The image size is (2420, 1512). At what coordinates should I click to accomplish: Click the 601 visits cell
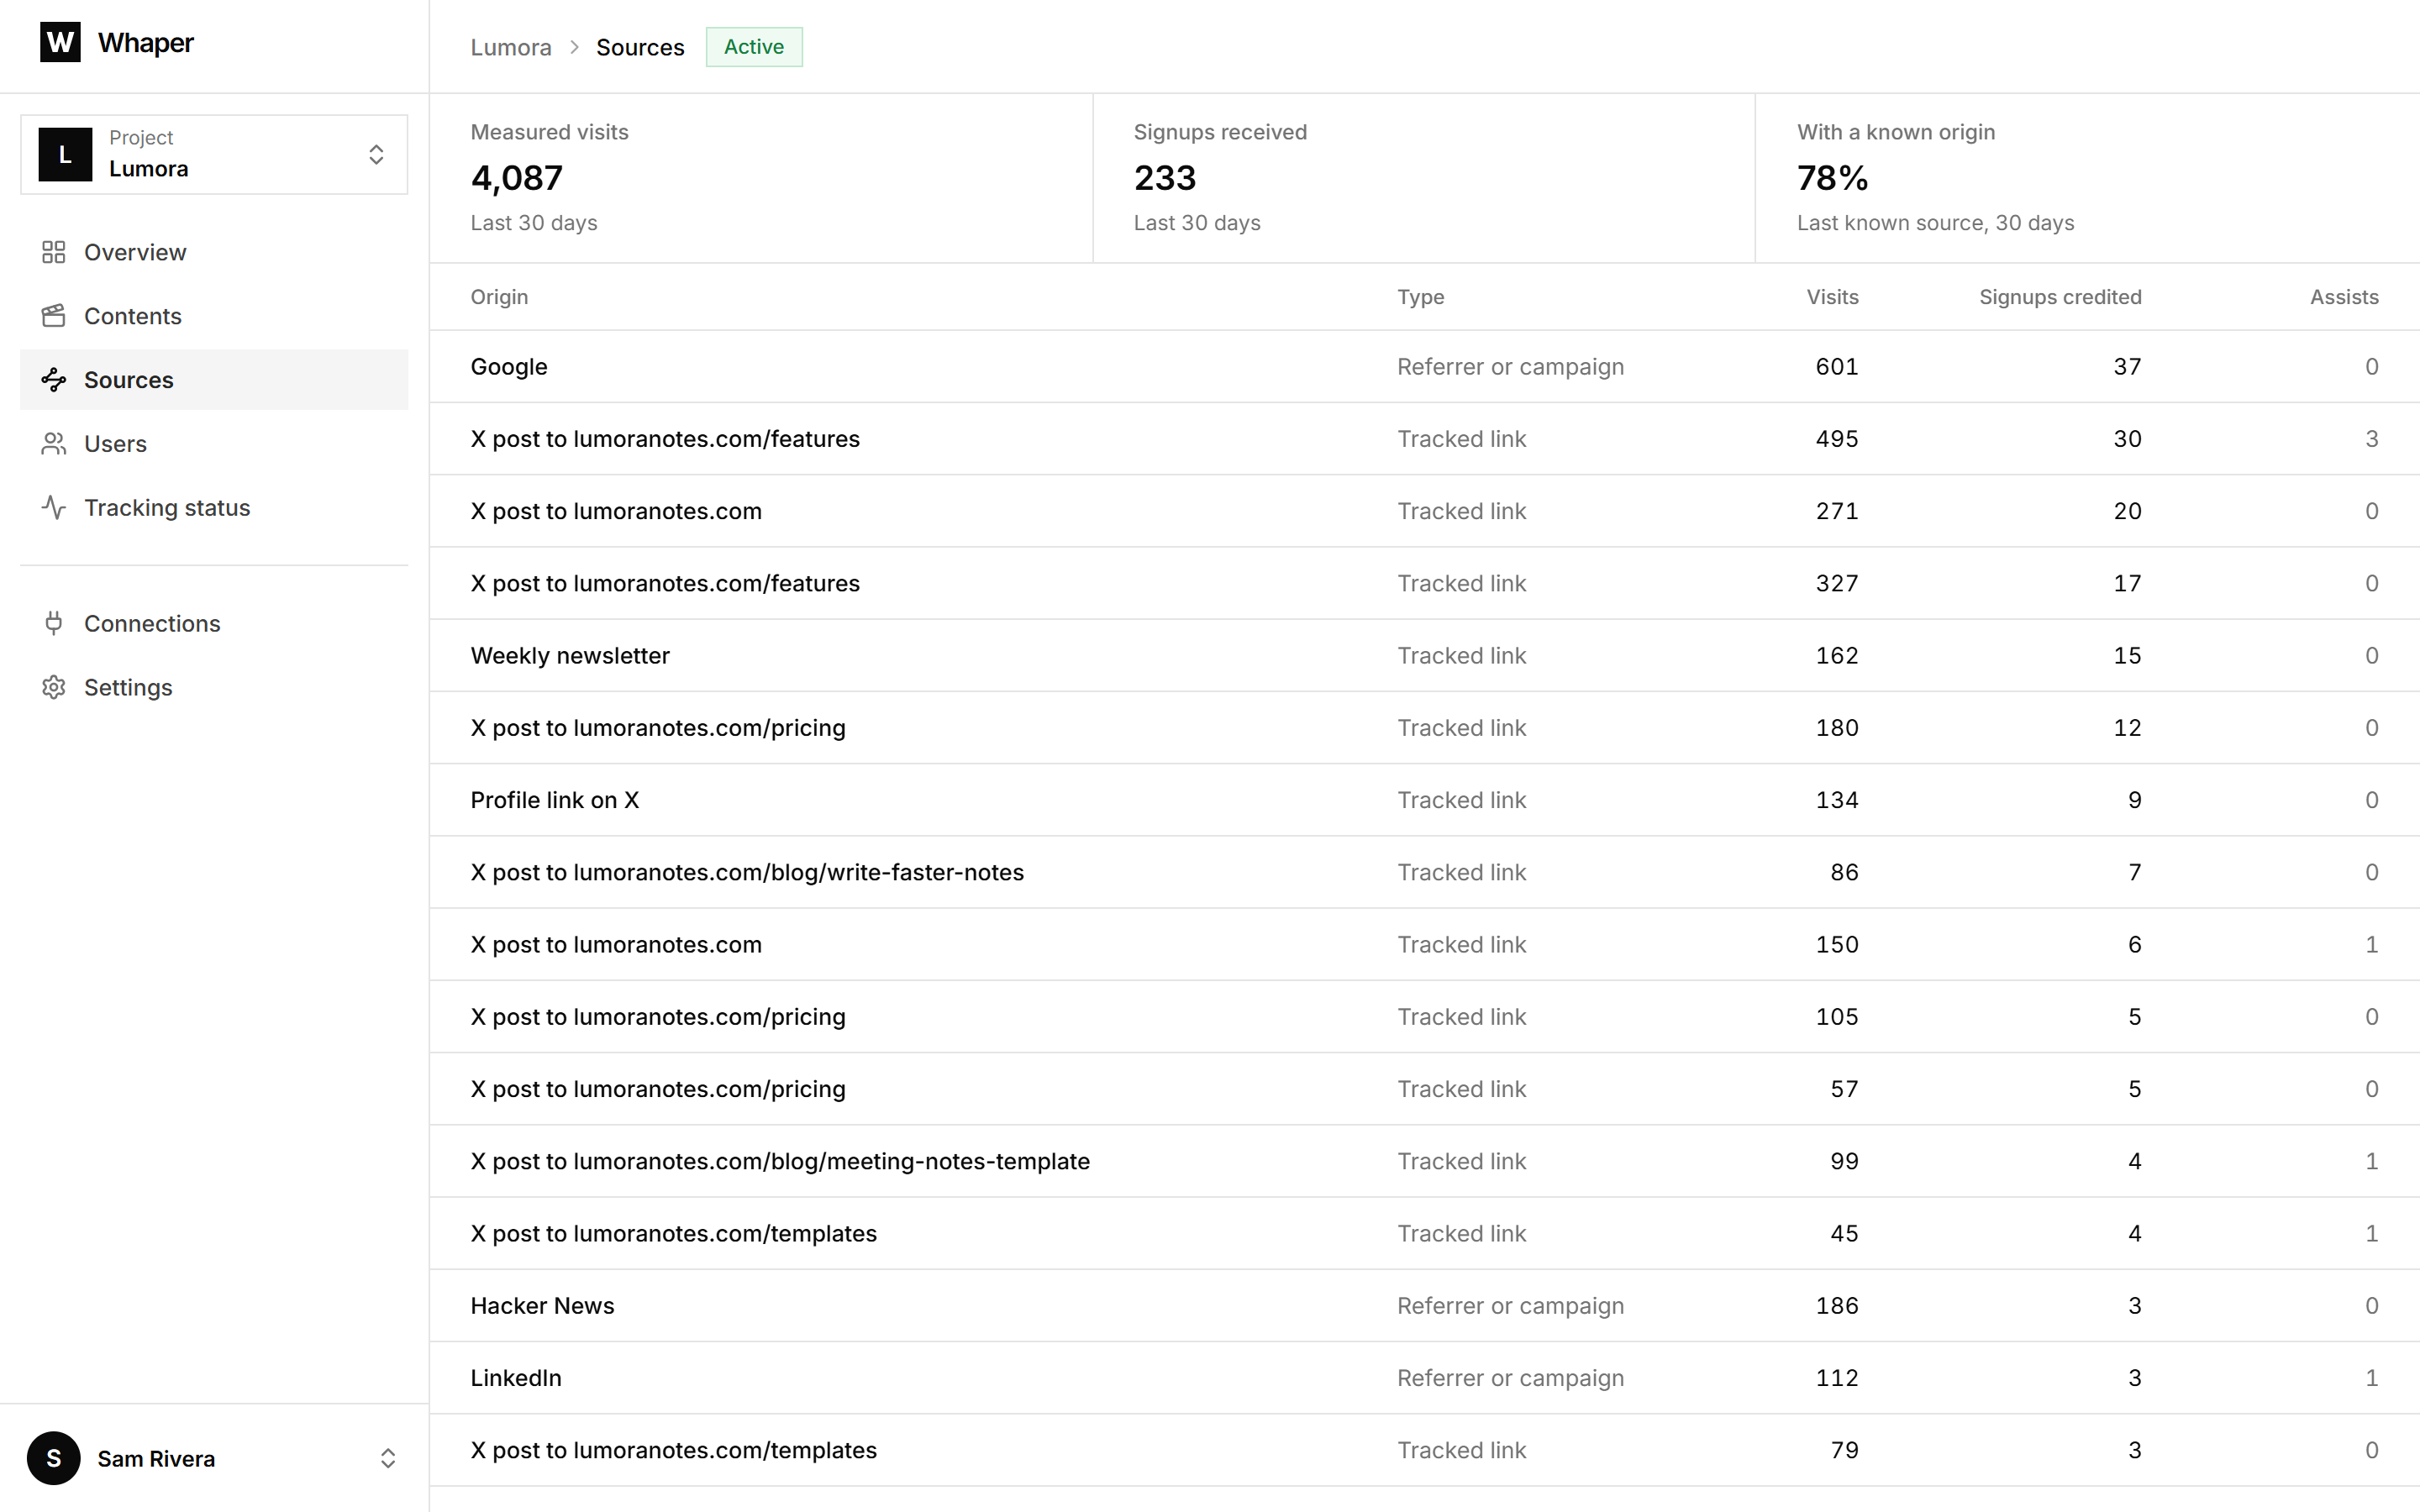pos(1837,367)
